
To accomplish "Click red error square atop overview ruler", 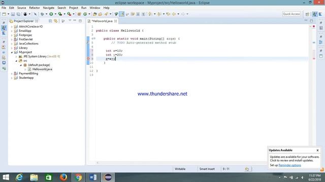I will pos(314,26).
